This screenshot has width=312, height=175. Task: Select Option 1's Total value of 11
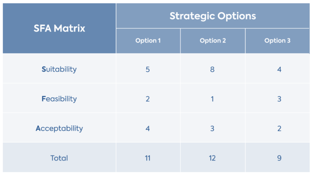pos(148,158)
